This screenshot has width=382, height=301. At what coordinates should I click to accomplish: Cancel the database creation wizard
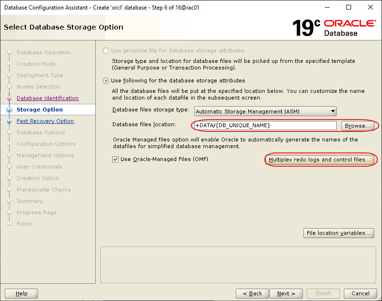(360, 293)
